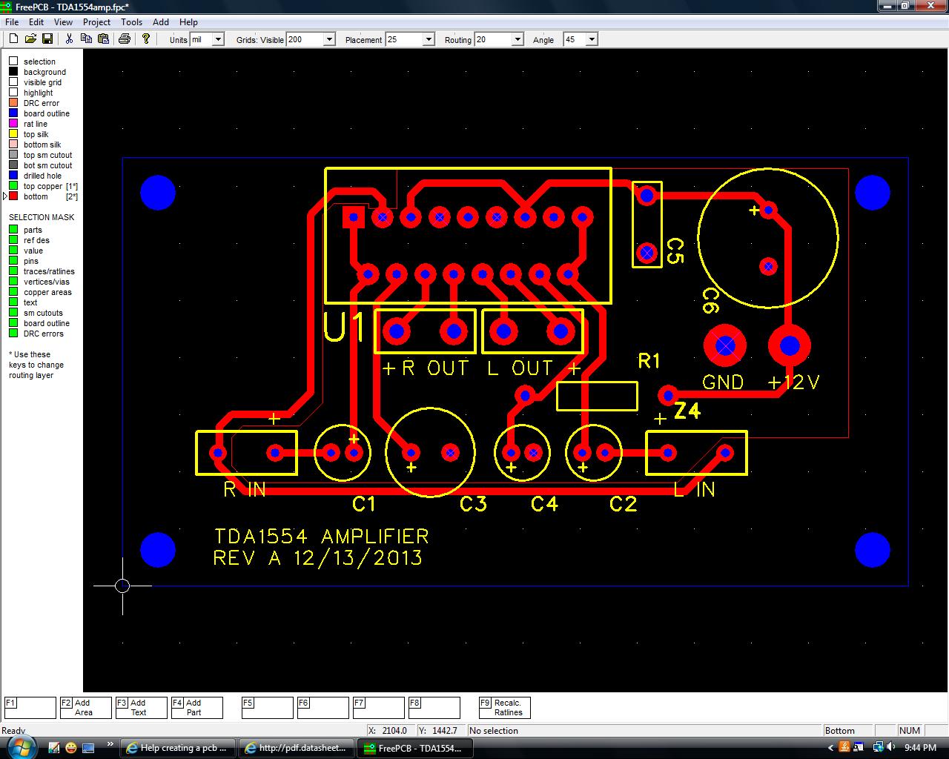Click the Help question mark icon
Screen dimensions: 949x759
click(x=146, y=39)
